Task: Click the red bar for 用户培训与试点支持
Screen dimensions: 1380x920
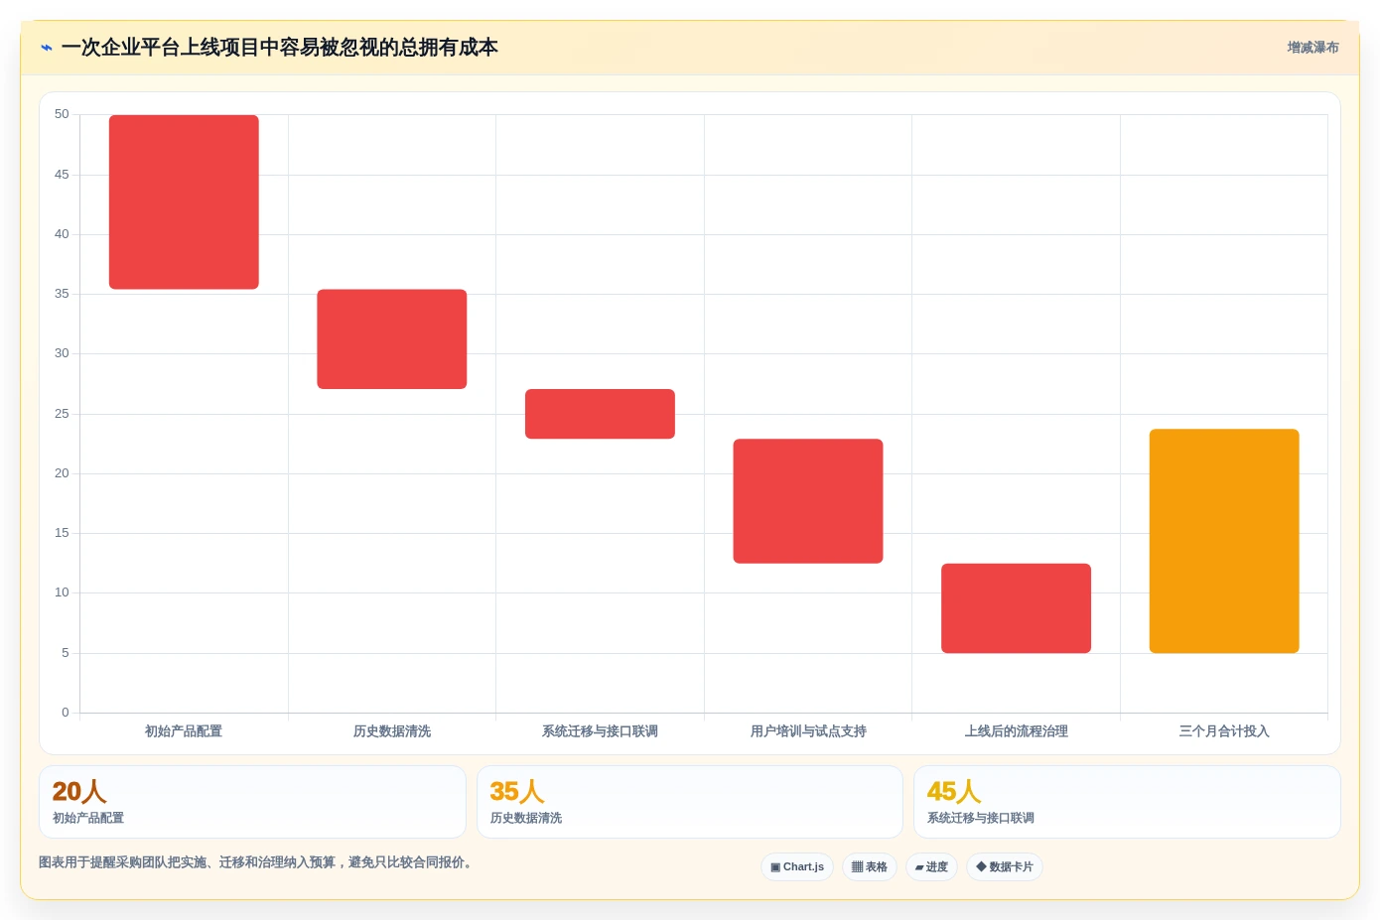Action: tap(808, 501)
